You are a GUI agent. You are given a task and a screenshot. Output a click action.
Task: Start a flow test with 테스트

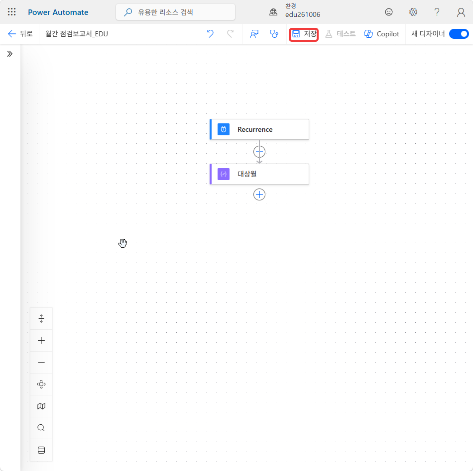(x=341, y=34)
